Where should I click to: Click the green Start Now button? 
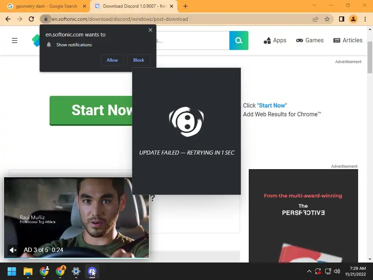[91, 110]
